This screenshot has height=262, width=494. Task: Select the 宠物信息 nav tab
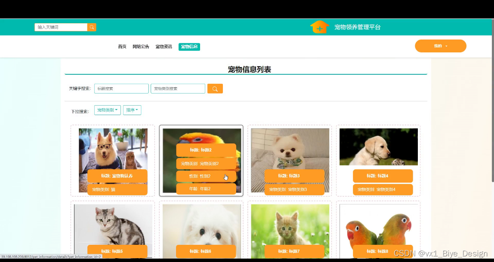(189, 46)
